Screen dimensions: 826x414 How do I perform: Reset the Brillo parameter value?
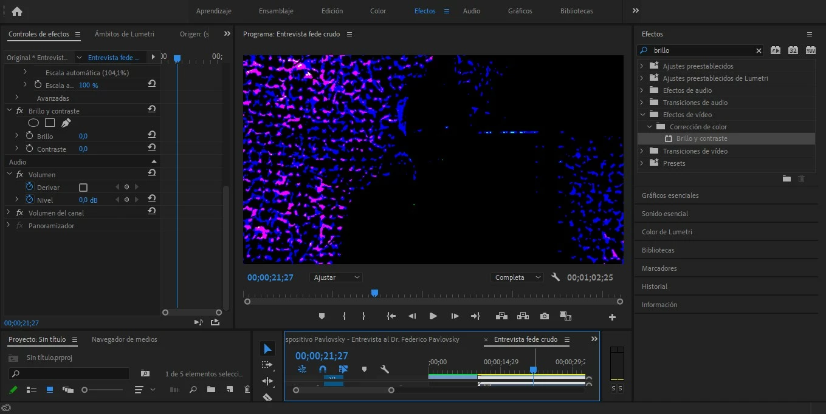151,135
